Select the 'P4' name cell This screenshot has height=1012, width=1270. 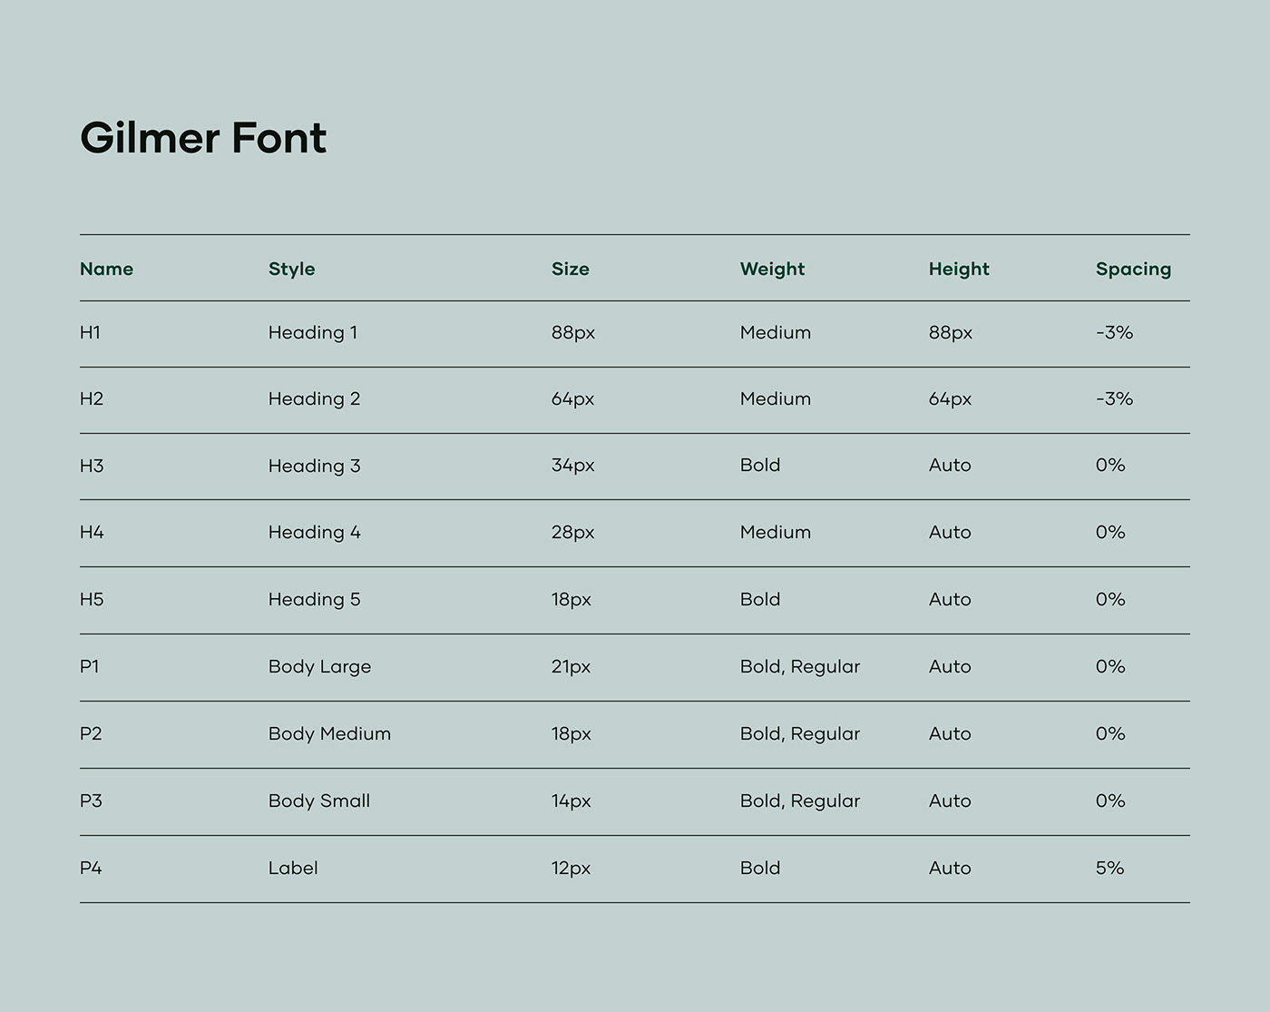[91, 868]
